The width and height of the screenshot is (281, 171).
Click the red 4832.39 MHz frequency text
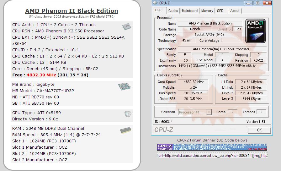[41, 75]
